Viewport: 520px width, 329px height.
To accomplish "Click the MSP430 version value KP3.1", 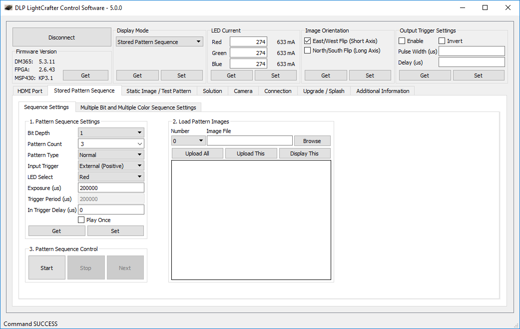I will point(46,78).
